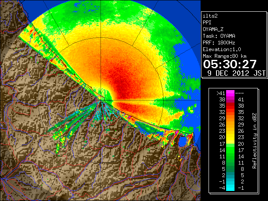Click the "-4" legend label
Image resolution: width=268 pixels, height=201 pixels.
[222, 188]
